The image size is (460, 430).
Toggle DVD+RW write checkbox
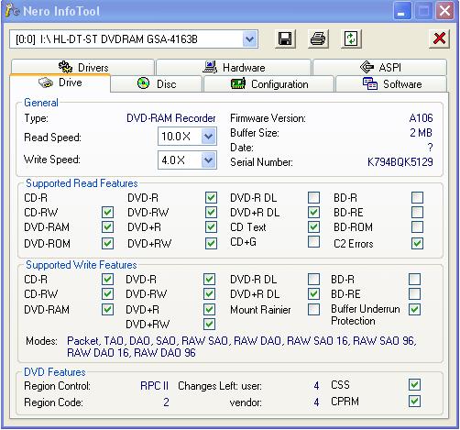[209, 324]
